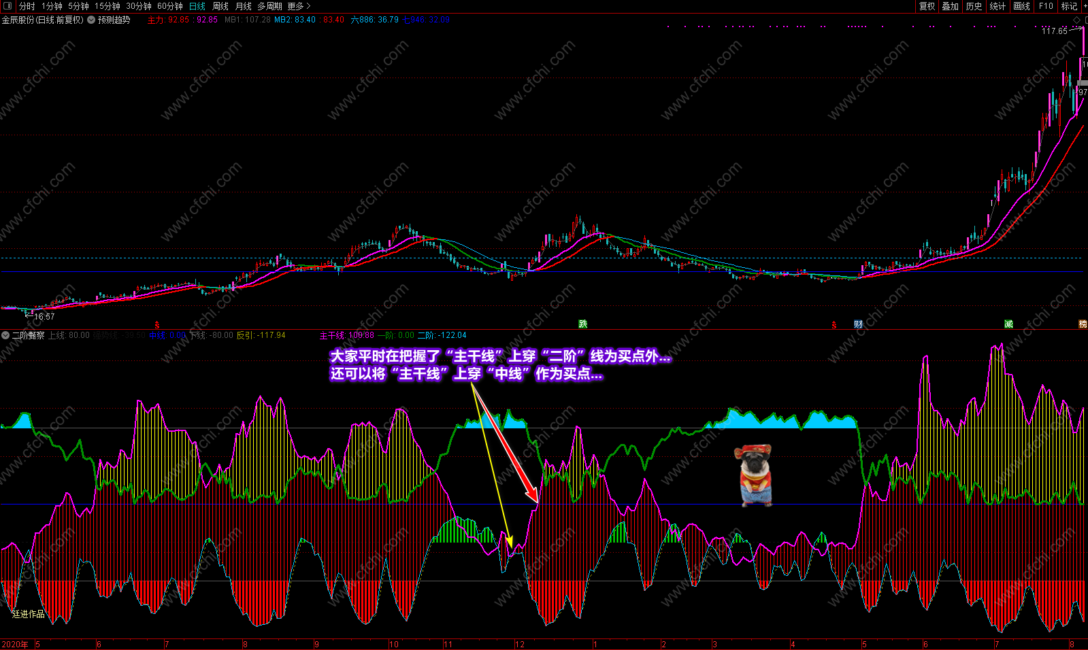
Task: Click the 下线: -80.00 readout
Action: tap(211, 335)
